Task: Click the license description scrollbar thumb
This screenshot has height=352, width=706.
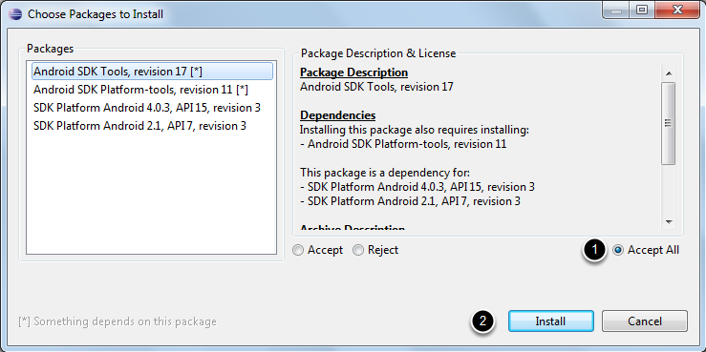Action: (668, 123)
